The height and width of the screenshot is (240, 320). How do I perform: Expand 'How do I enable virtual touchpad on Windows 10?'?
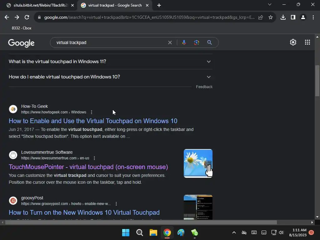point(111,77)
